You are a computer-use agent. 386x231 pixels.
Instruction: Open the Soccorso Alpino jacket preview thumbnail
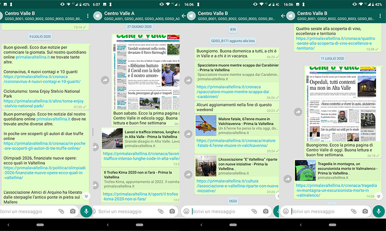pyautogui.click(x=305, y=171)
